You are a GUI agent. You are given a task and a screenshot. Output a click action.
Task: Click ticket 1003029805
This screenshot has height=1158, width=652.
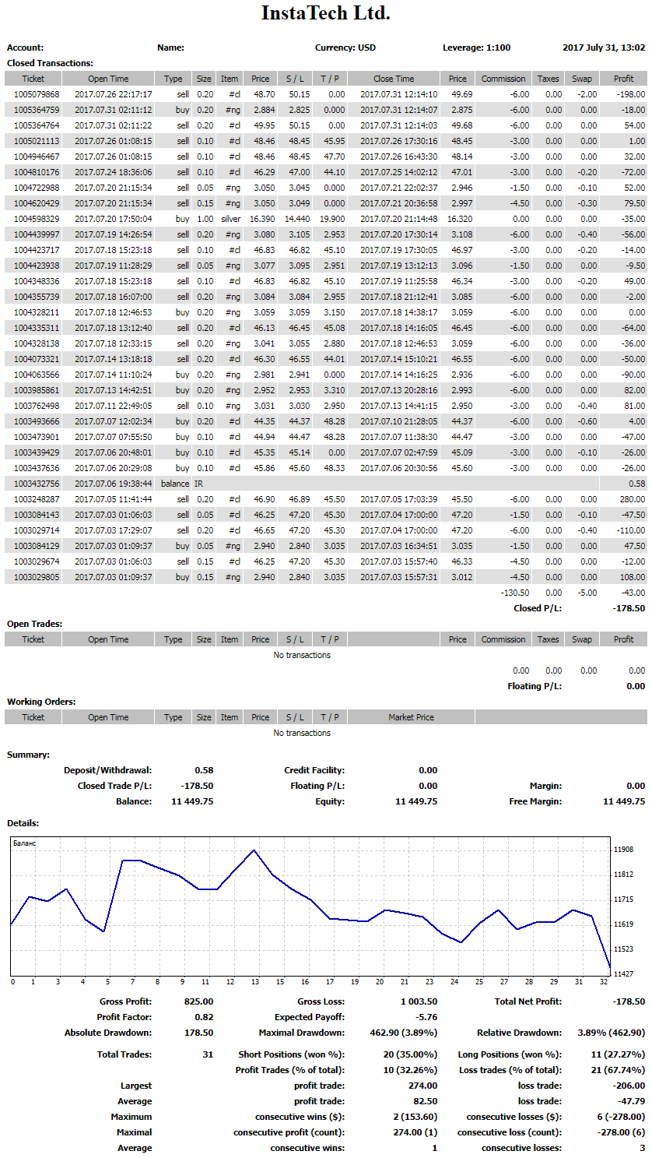pos(37,577)
